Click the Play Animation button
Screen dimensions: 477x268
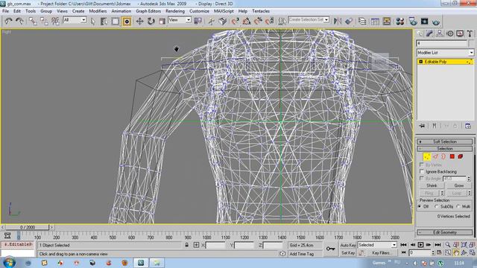click(x=420, y=245)
